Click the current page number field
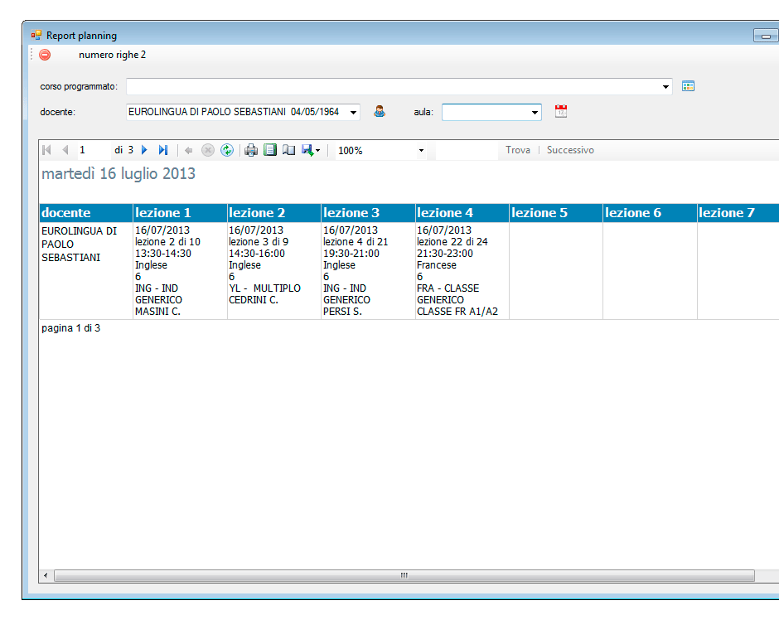The width and height of the screenshot is (779, 620). coord(93,150)
